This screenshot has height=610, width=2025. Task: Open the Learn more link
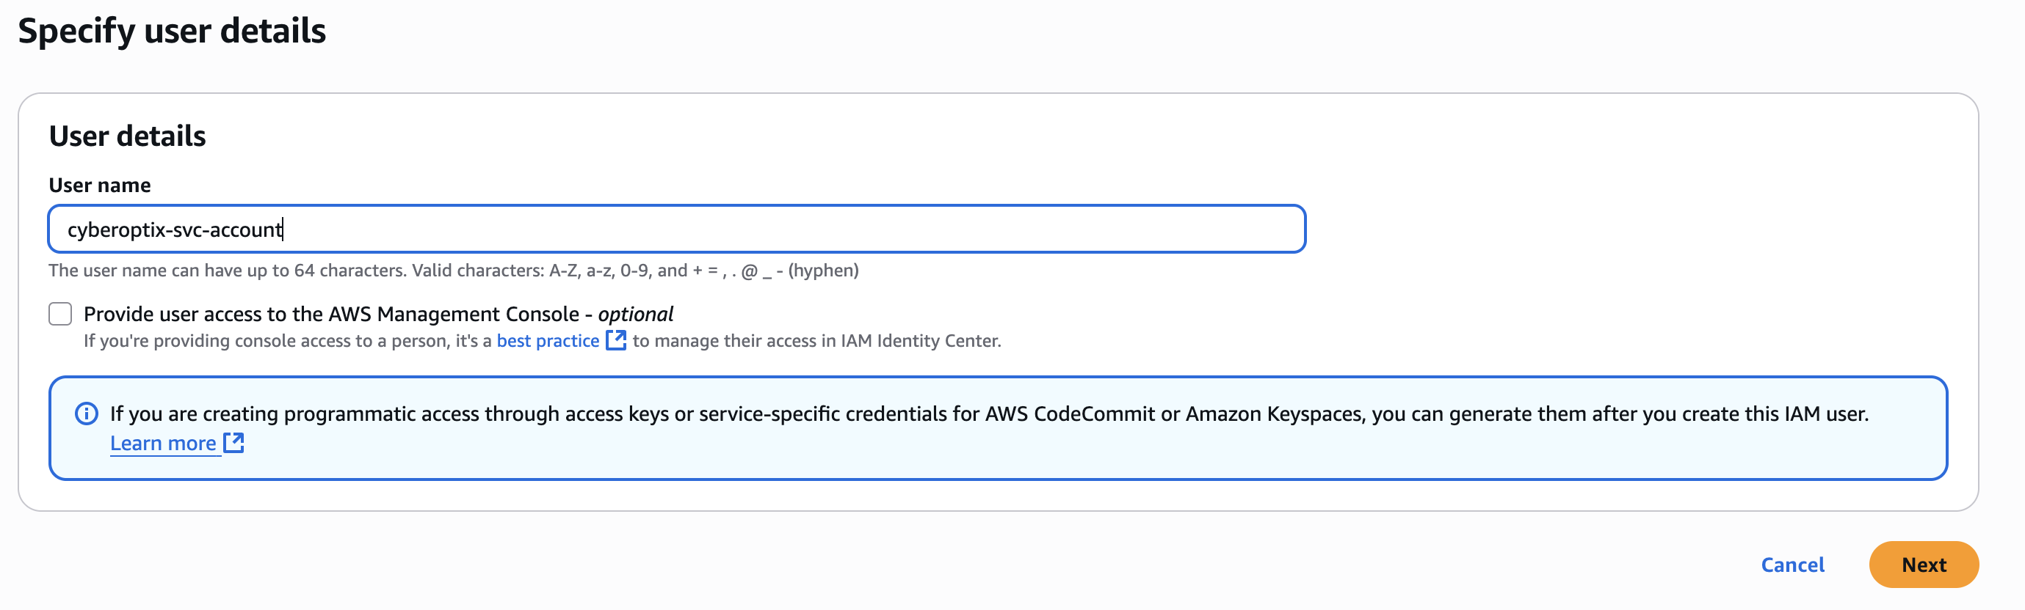[x=163, y=443]
